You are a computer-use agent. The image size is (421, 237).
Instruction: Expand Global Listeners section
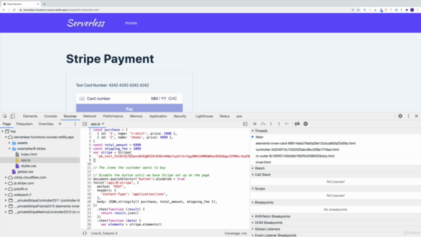253,229
